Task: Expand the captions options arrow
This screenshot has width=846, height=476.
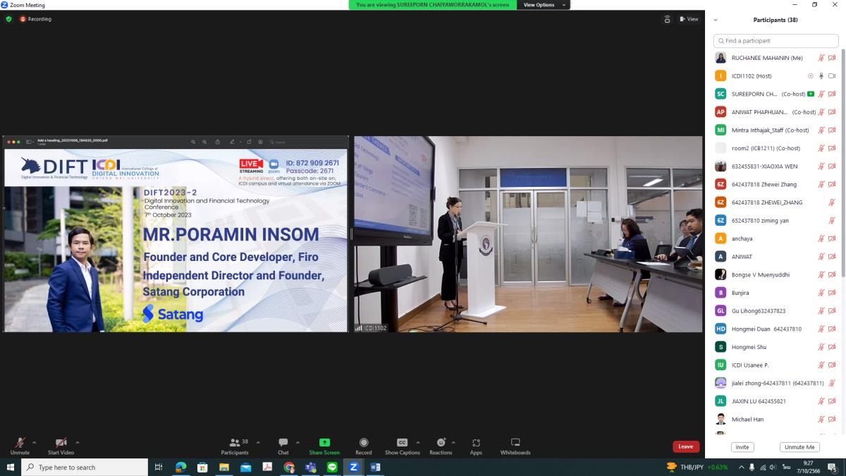Action: [417, 443]
